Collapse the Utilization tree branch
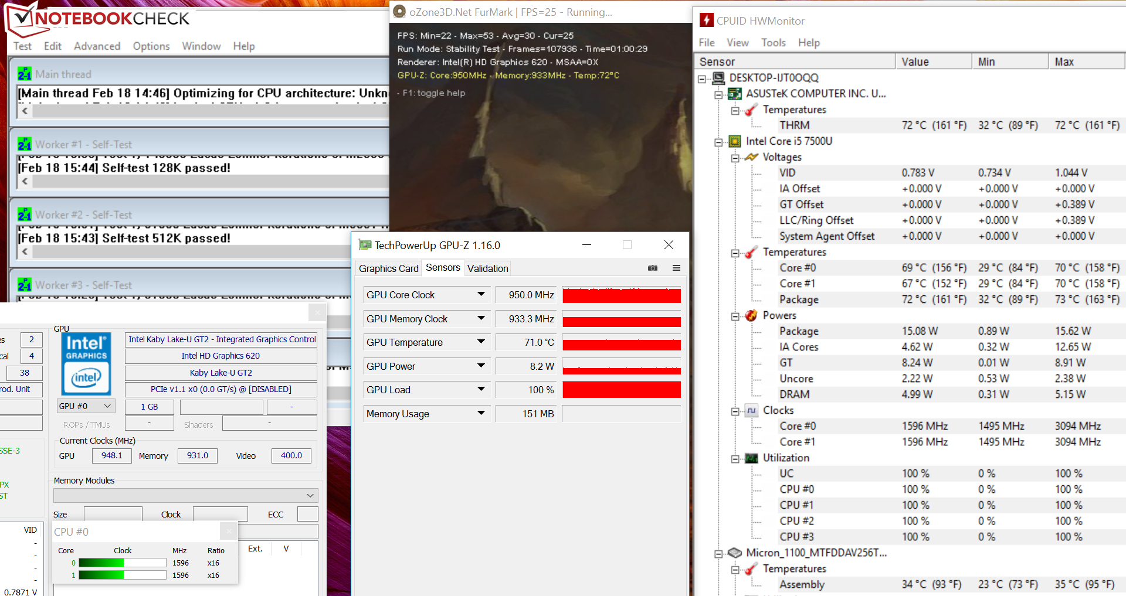This screenshot has width=1126, height=596. 735,458
